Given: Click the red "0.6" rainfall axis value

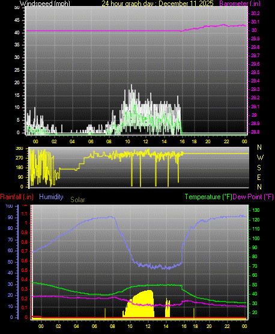Looking at the screenshot, I should point(25,261).
